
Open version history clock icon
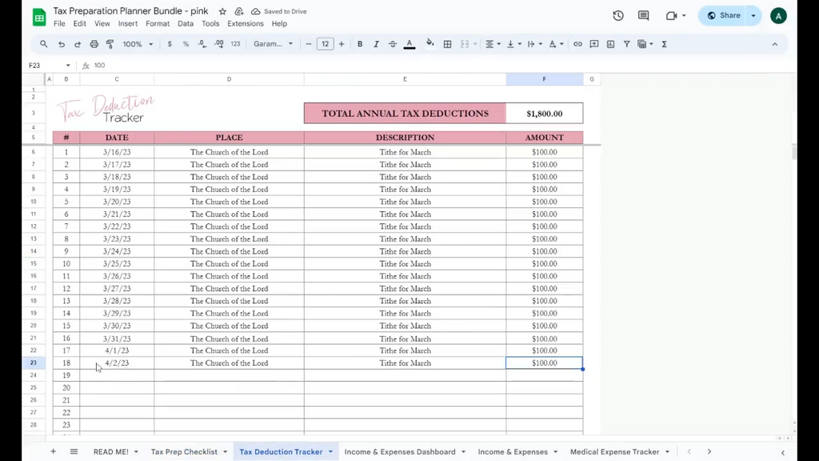[618, 15]
